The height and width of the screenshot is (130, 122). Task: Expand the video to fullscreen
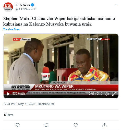point(114,94)
